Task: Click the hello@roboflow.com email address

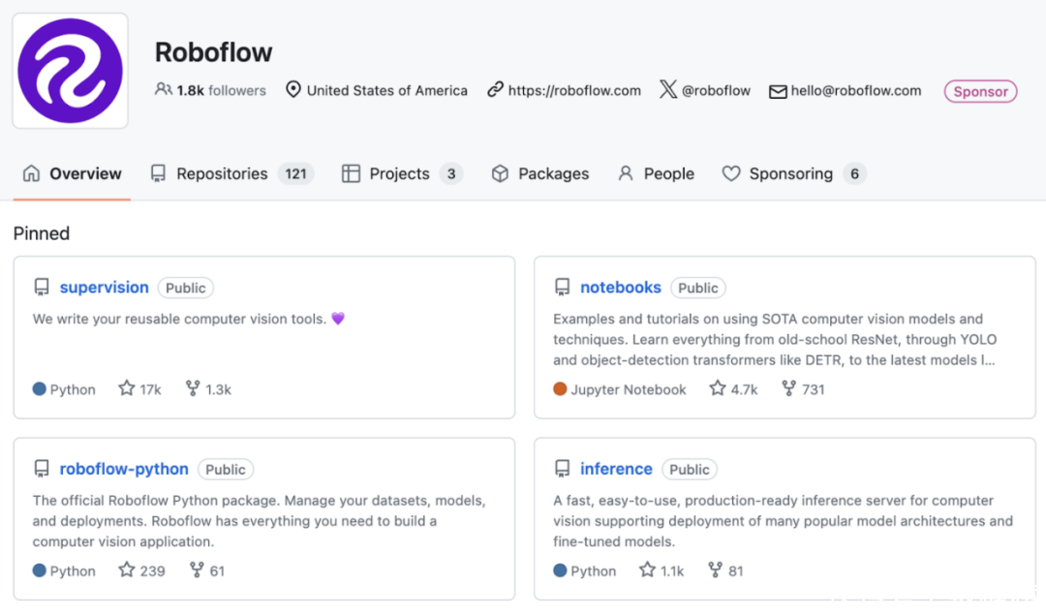Action: pyautogui.click(x=855, y=90)
